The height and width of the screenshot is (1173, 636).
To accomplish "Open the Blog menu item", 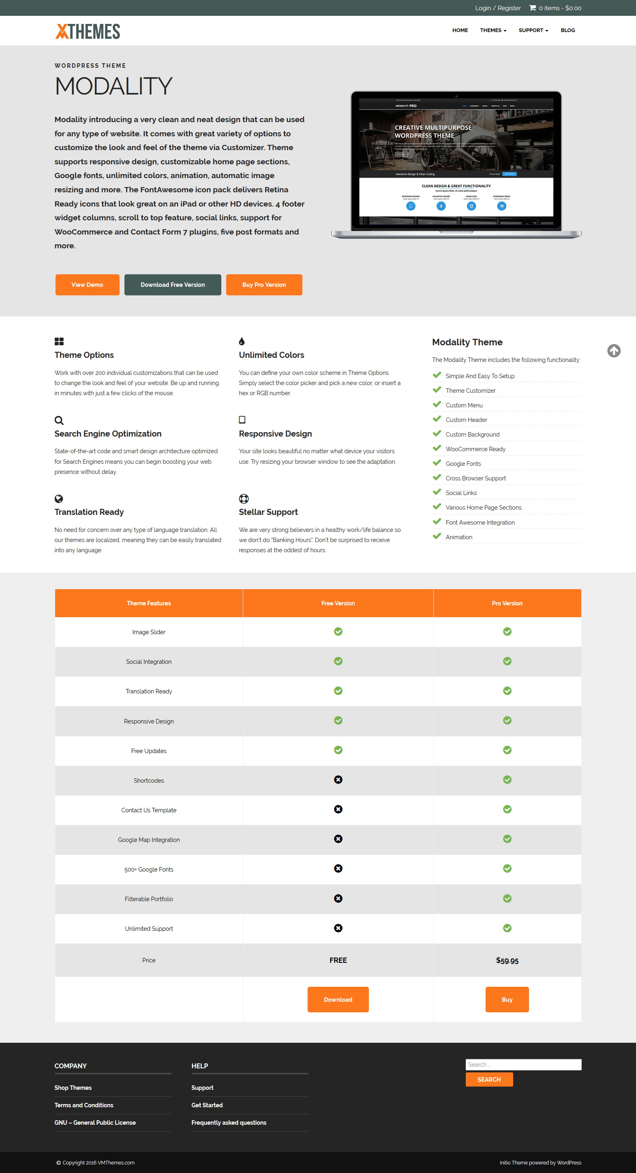I will coord(568,30).
